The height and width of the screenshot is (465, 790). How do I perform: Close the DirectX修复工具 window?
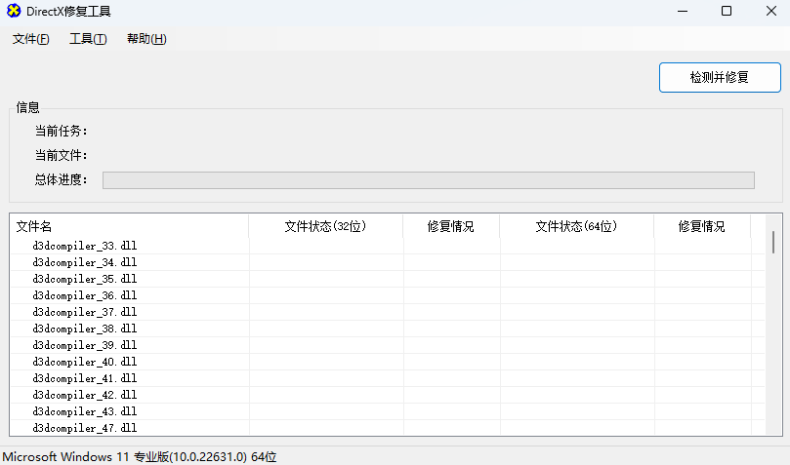(x=769, y=12)
